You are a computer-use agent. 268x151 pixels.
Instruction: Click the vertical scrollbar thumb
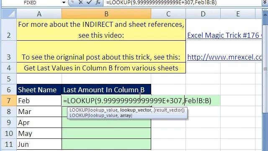[265, 69]
